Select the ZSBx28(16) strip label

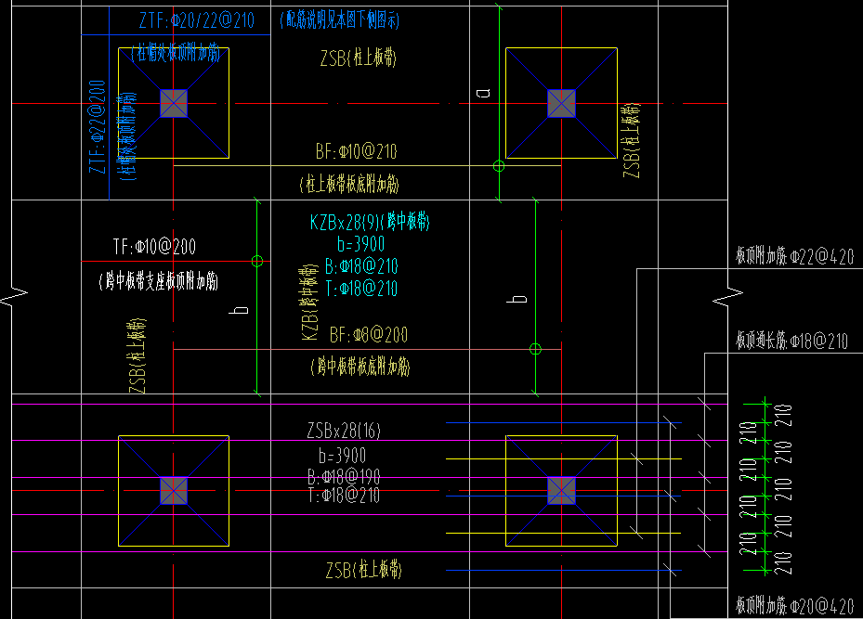[x=344, y=431]
